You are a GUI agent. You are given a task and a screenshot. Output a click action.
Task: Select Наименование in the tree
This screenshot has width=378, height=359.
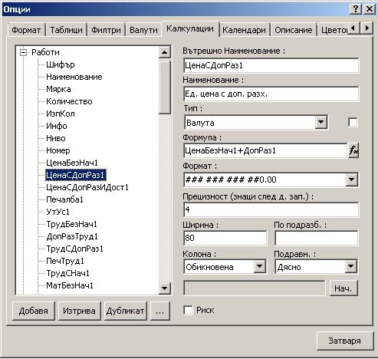(x=74, y=77)
